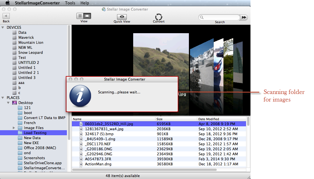314x179 pixels.
Task: Select file 06031ds2_3552RD_Hill.jpg
Action: point(109,124)
